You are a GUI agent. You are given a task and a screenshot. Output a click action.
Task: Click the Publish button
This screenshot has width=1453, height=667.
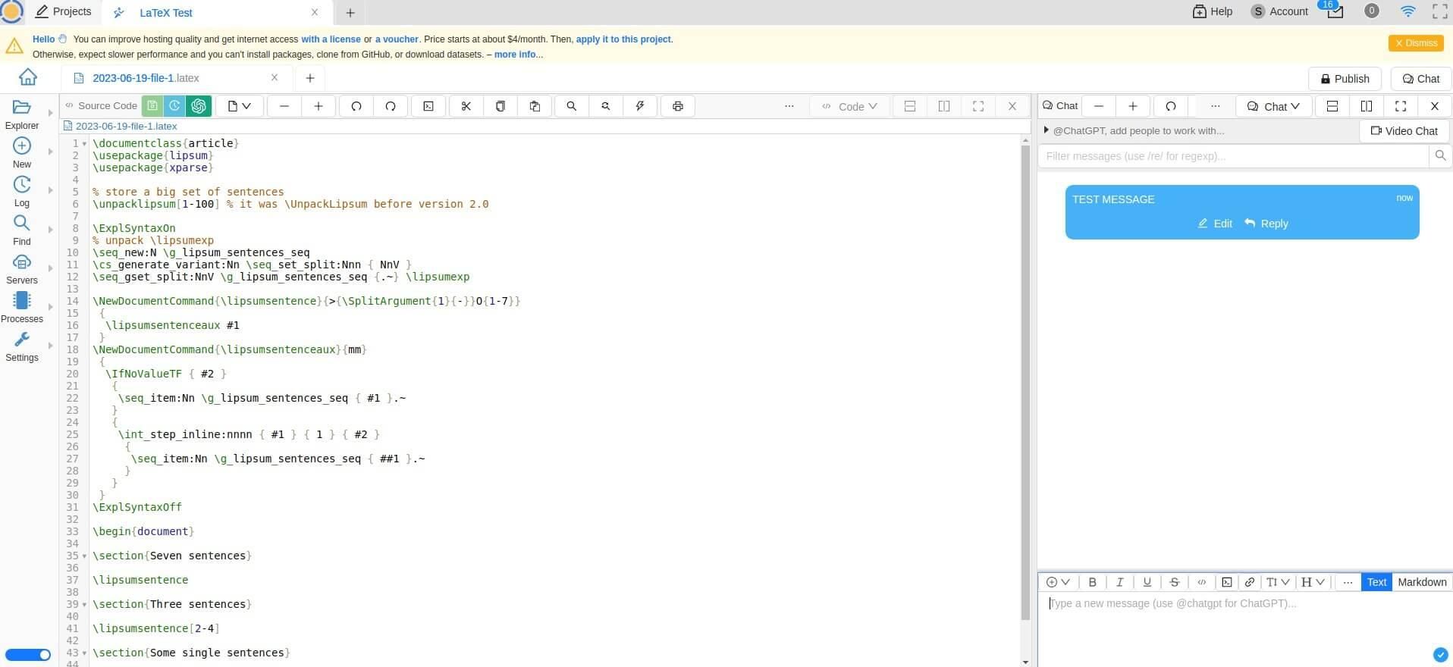(1345, 79)
